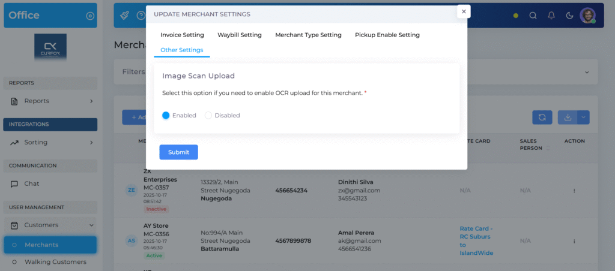Select the Enabled radio option
Screen dimensions: 615x271
[x=166, y=115]
